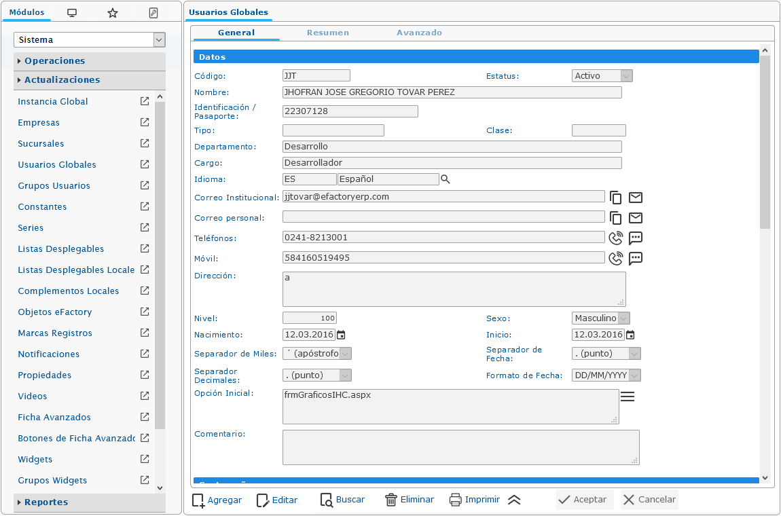Viewport: 781px width, 516px height.
Task: Open the favorites star tab
Action: point(113,13)
